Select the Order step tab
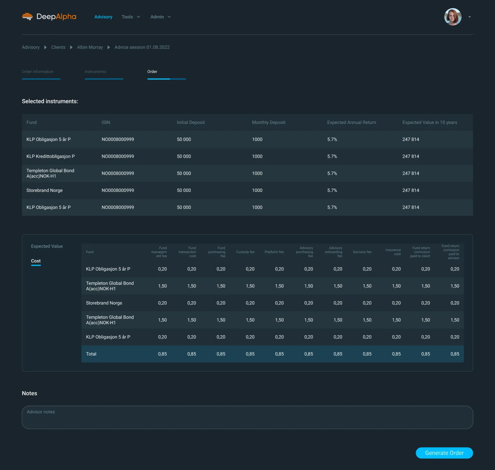495x470 pixels. click(x=166, y=74)
